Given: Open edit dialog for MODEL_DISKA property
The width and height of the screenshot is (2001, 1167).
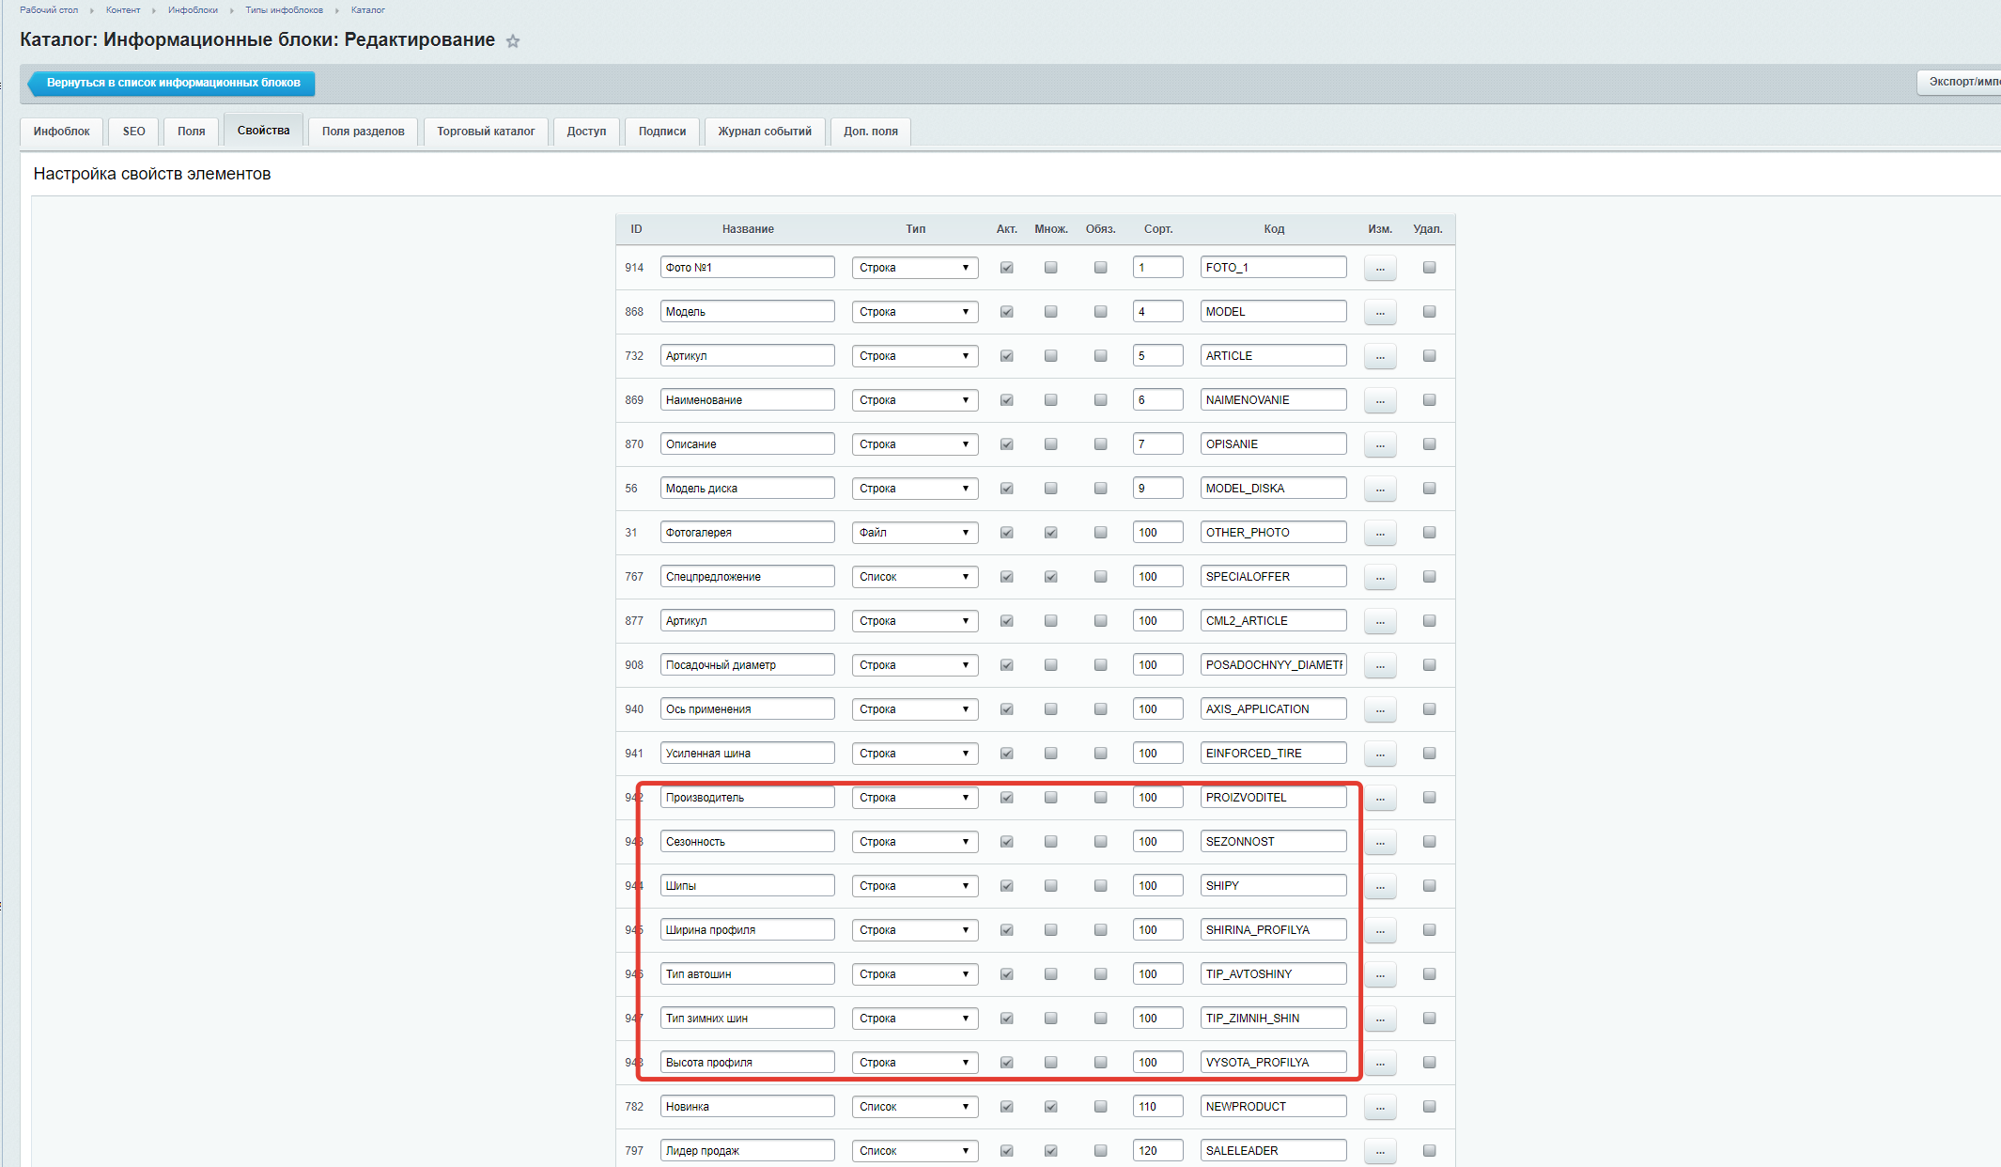Looking at the screenshot, I should tap(1379, 489).
